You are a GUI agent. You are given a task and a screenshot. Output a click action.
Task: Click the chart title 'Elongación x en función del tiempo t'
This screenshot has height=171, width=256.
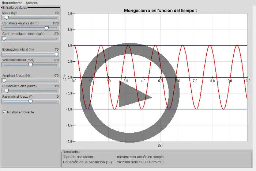point(161,10)
